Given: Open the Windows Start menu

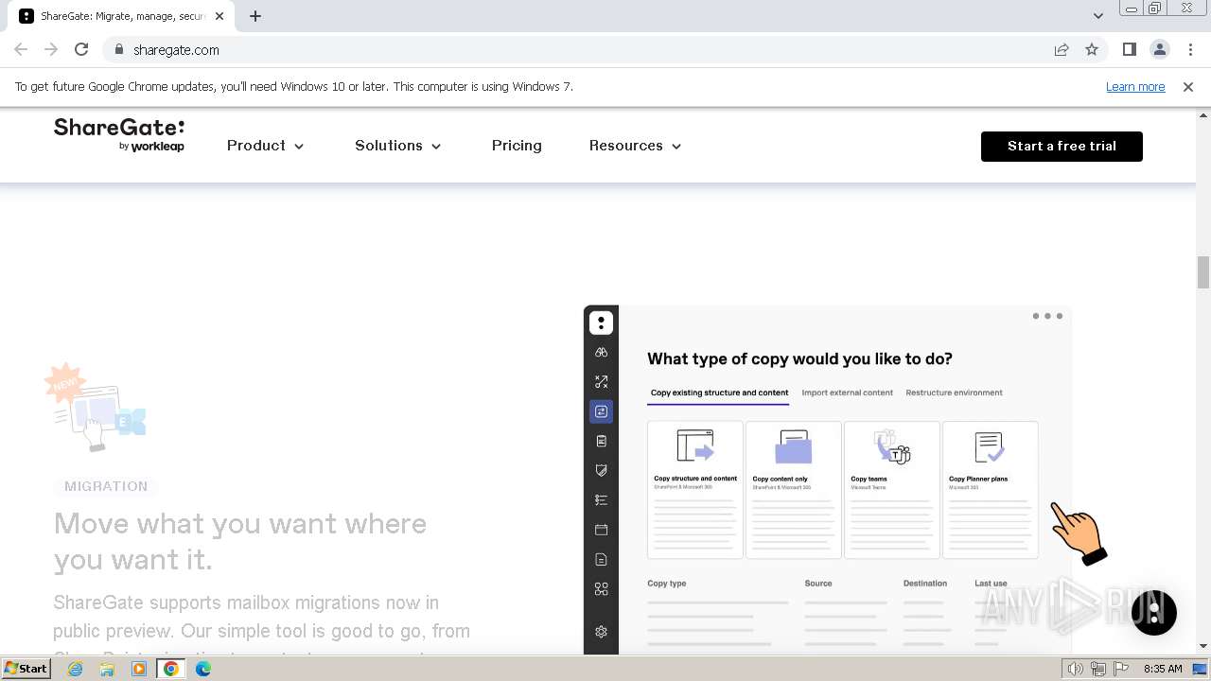Looking at the screenshot, I should pos(26,669).
